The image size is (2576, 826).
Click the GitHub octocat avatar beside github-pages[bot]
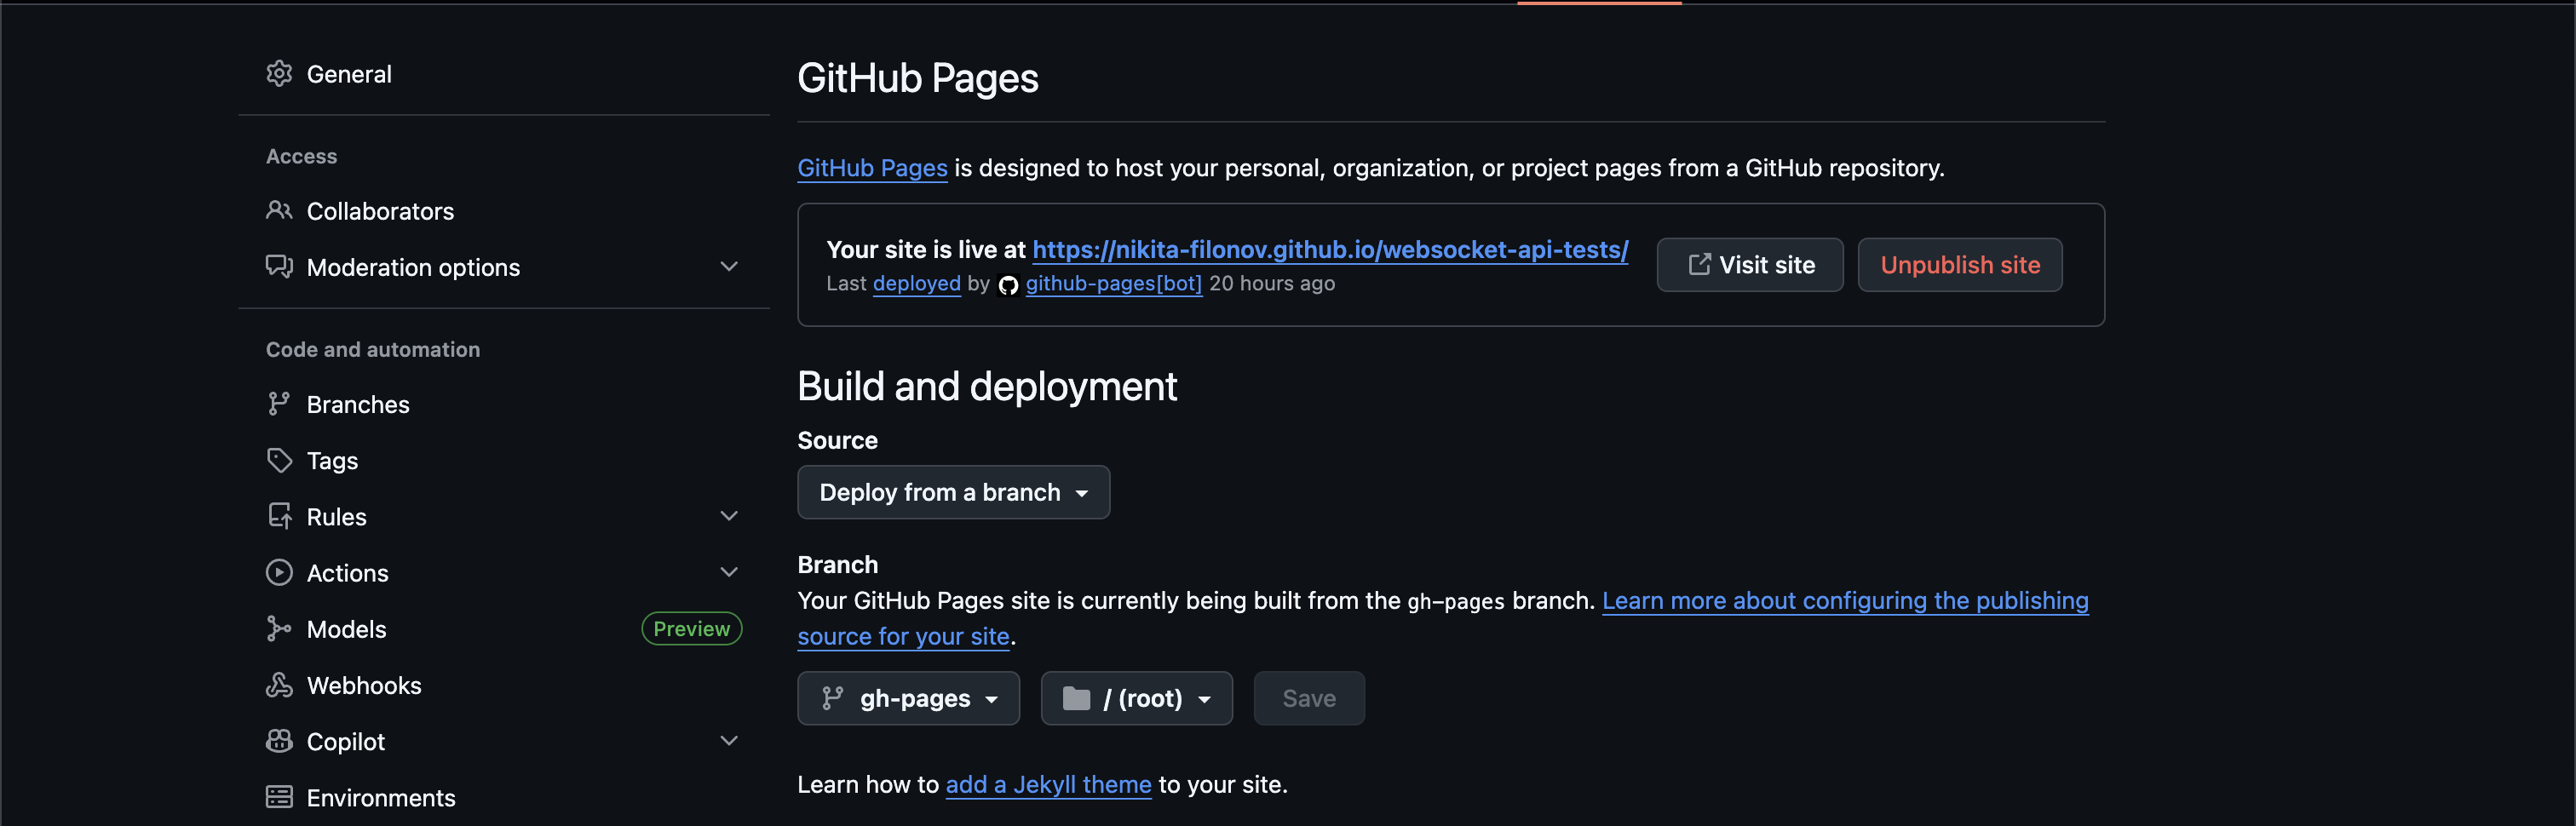[1008, 285]
